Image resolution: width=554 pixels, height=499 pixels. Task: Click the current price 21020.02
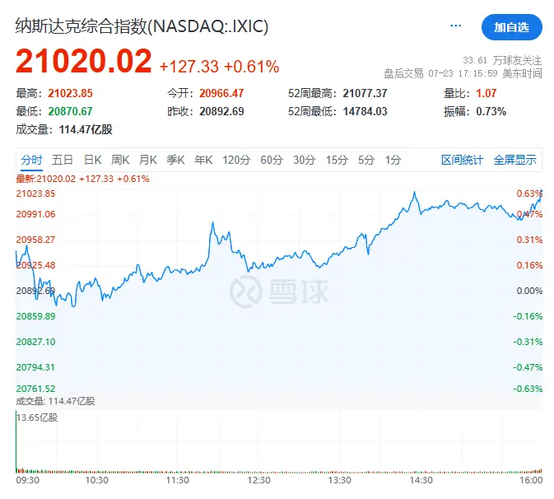point(84,61)
